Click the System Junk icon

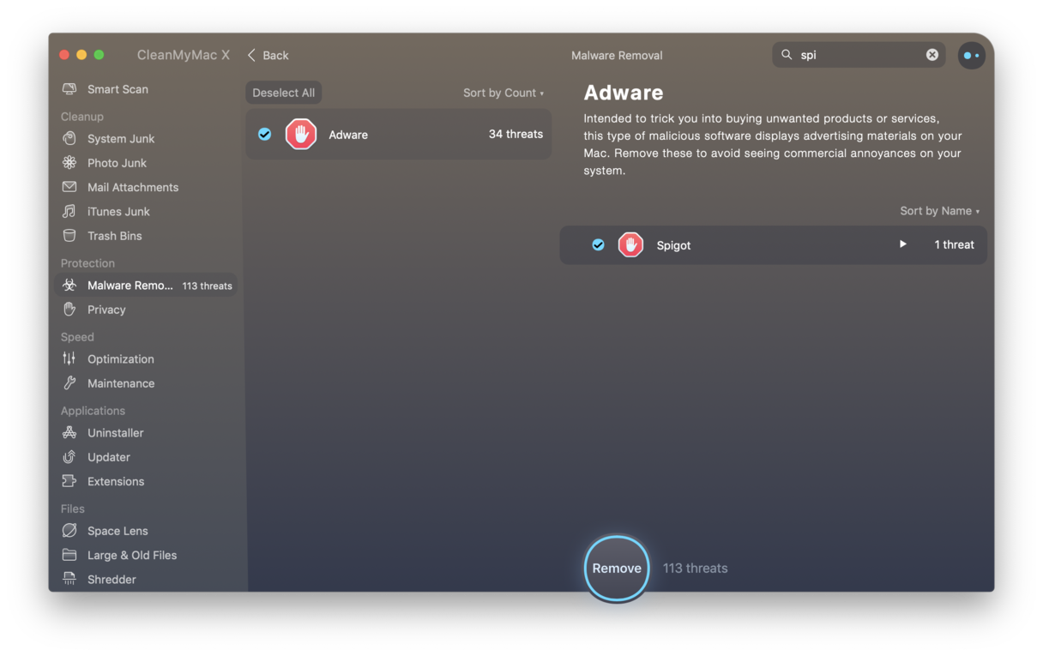(x=69, y=139)
